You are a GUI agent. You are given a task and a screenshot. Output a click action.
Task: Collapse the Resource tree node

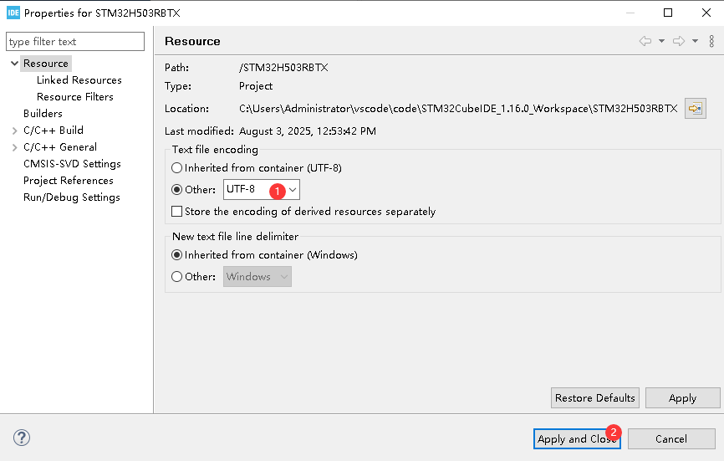15,64
